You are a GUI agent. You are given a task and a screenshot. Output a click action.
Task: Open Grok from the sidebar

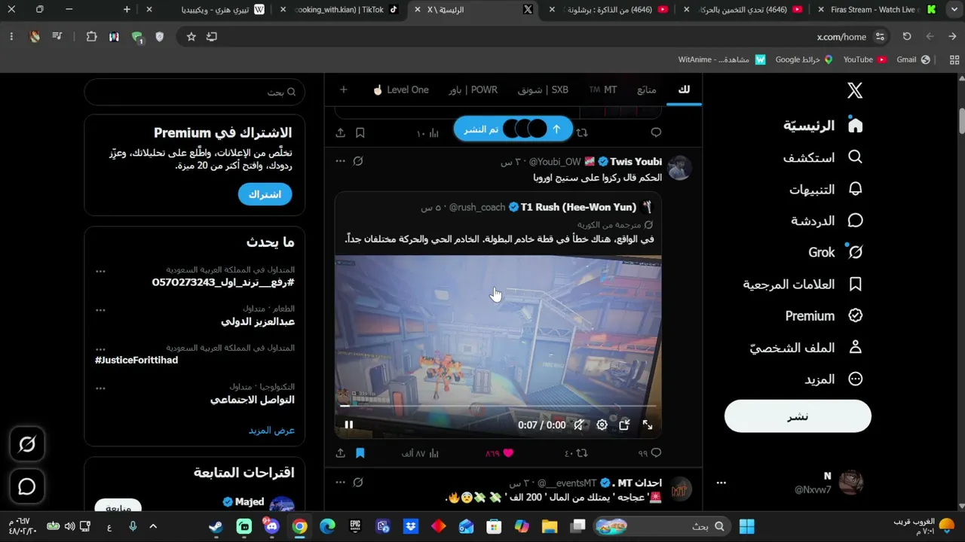835,252
